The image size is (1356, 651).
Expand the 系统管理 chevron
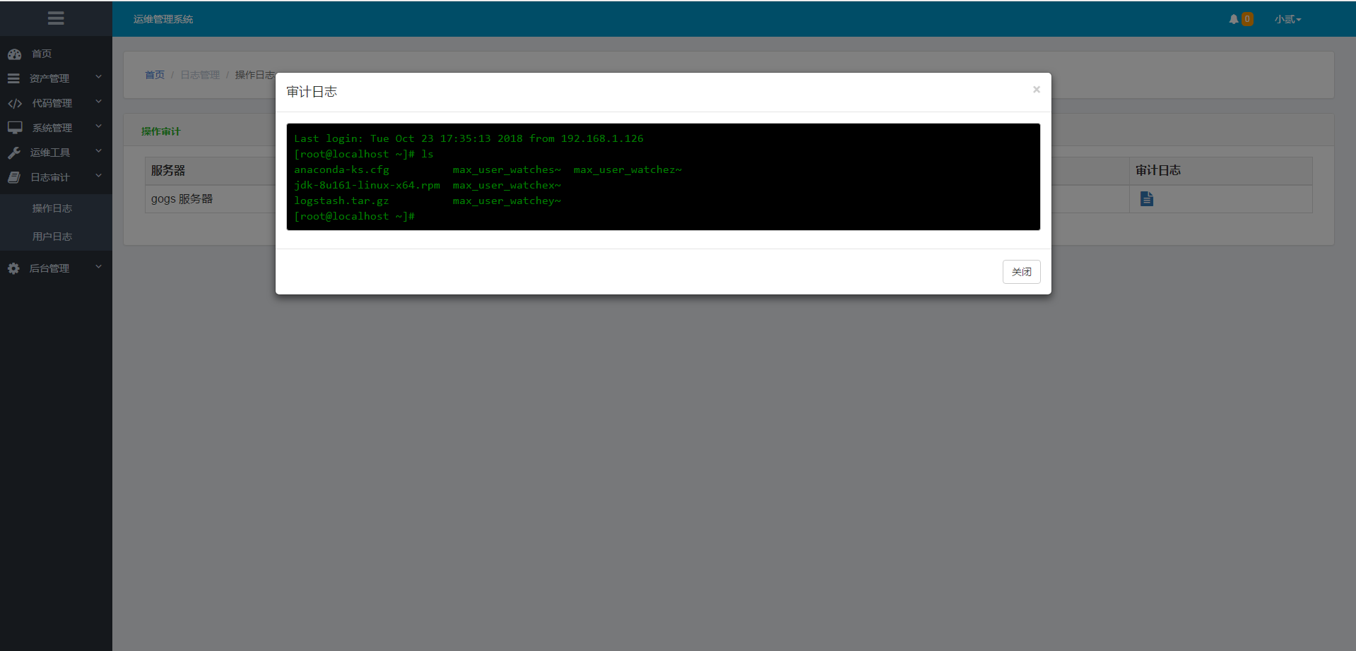tap(99, 126)
